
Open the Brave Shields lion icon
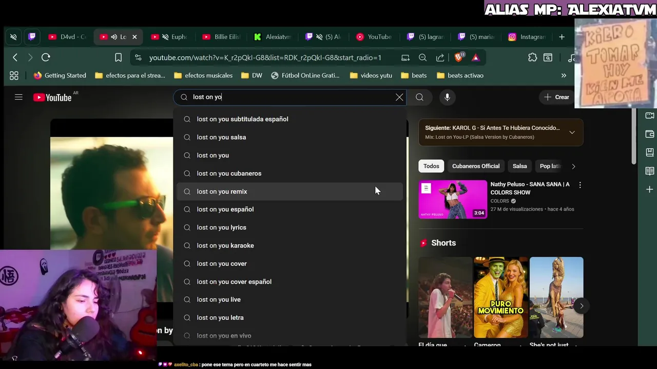click(459, 57)
